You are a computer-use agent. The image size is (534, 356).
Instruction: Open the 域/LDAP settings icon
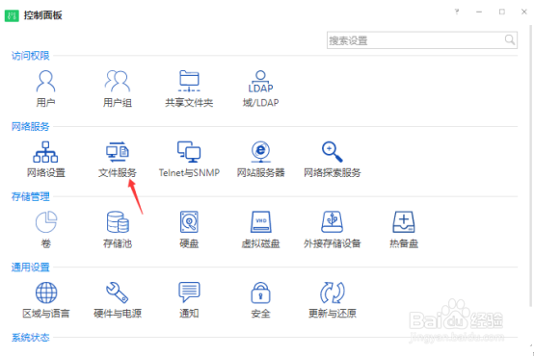[x=260, y=81]
